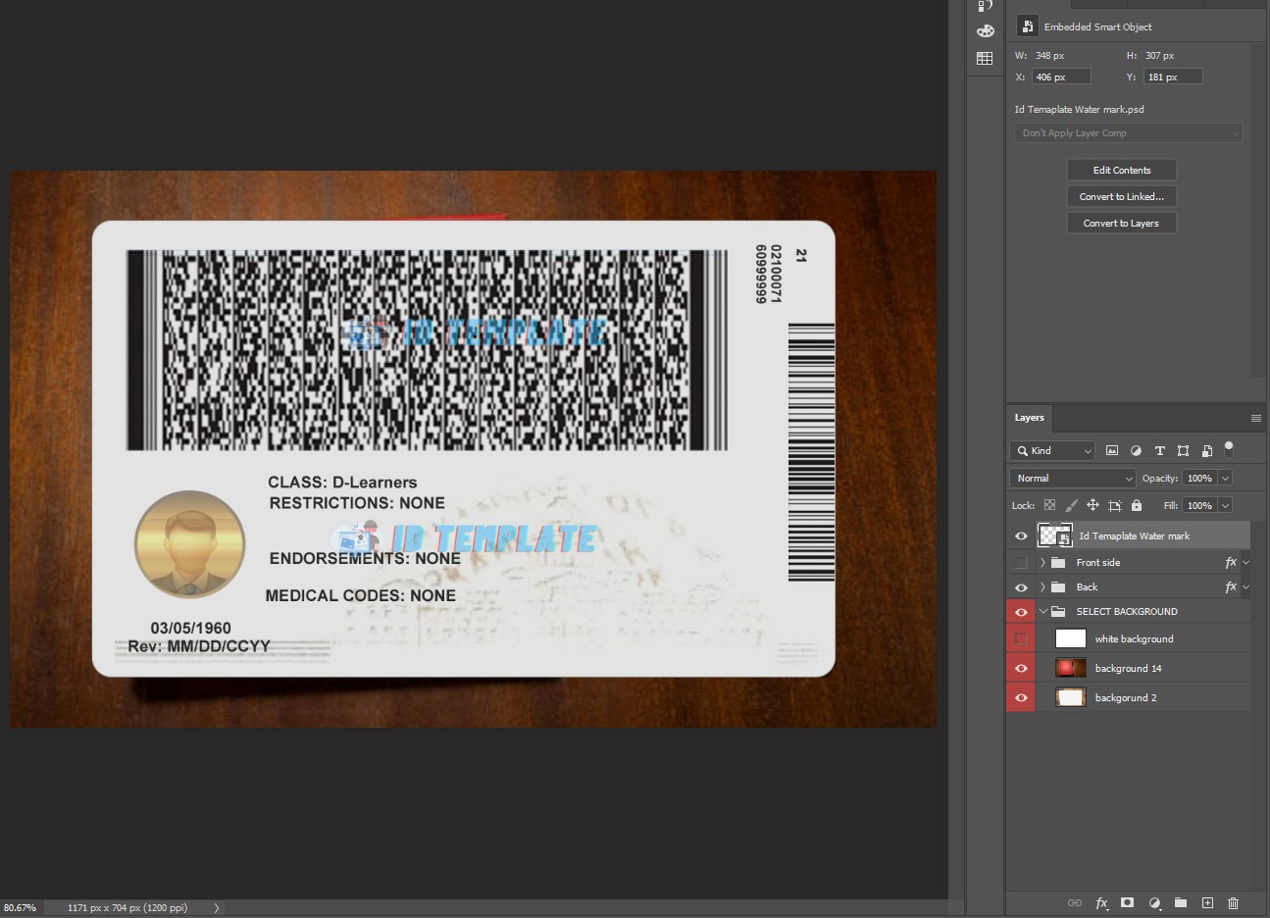
Task: Collapse the SELECT BACKGROUND group
Action: (x=1042, y=611)
